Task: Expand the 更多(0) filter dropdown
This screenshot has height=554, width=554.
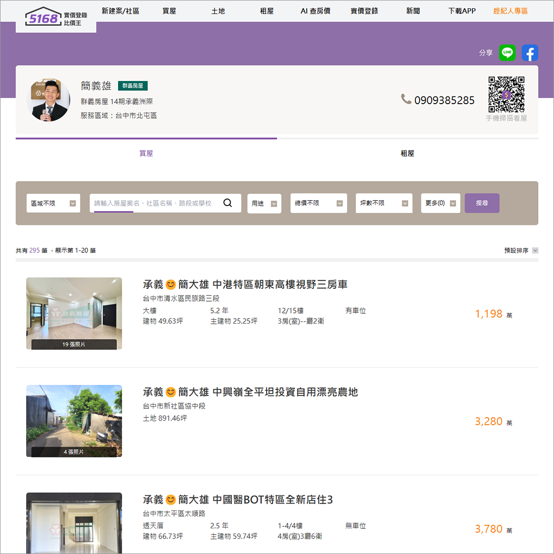Action: (441, 203)
